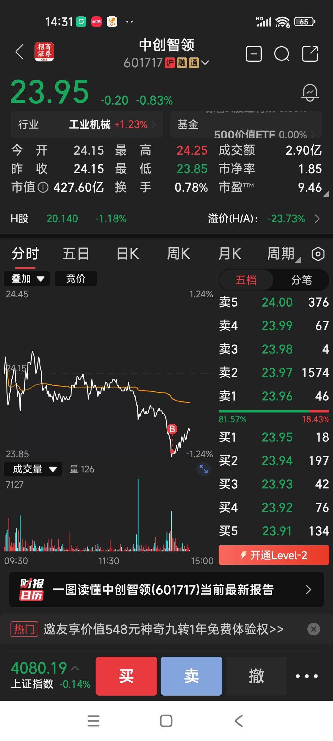Open the 叠加 overlay dropdown
This screenshot has height=741, width=333.
tap(27, 278)
